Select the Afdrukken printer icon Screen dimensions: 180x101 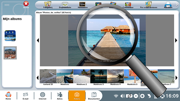point(168,5)
